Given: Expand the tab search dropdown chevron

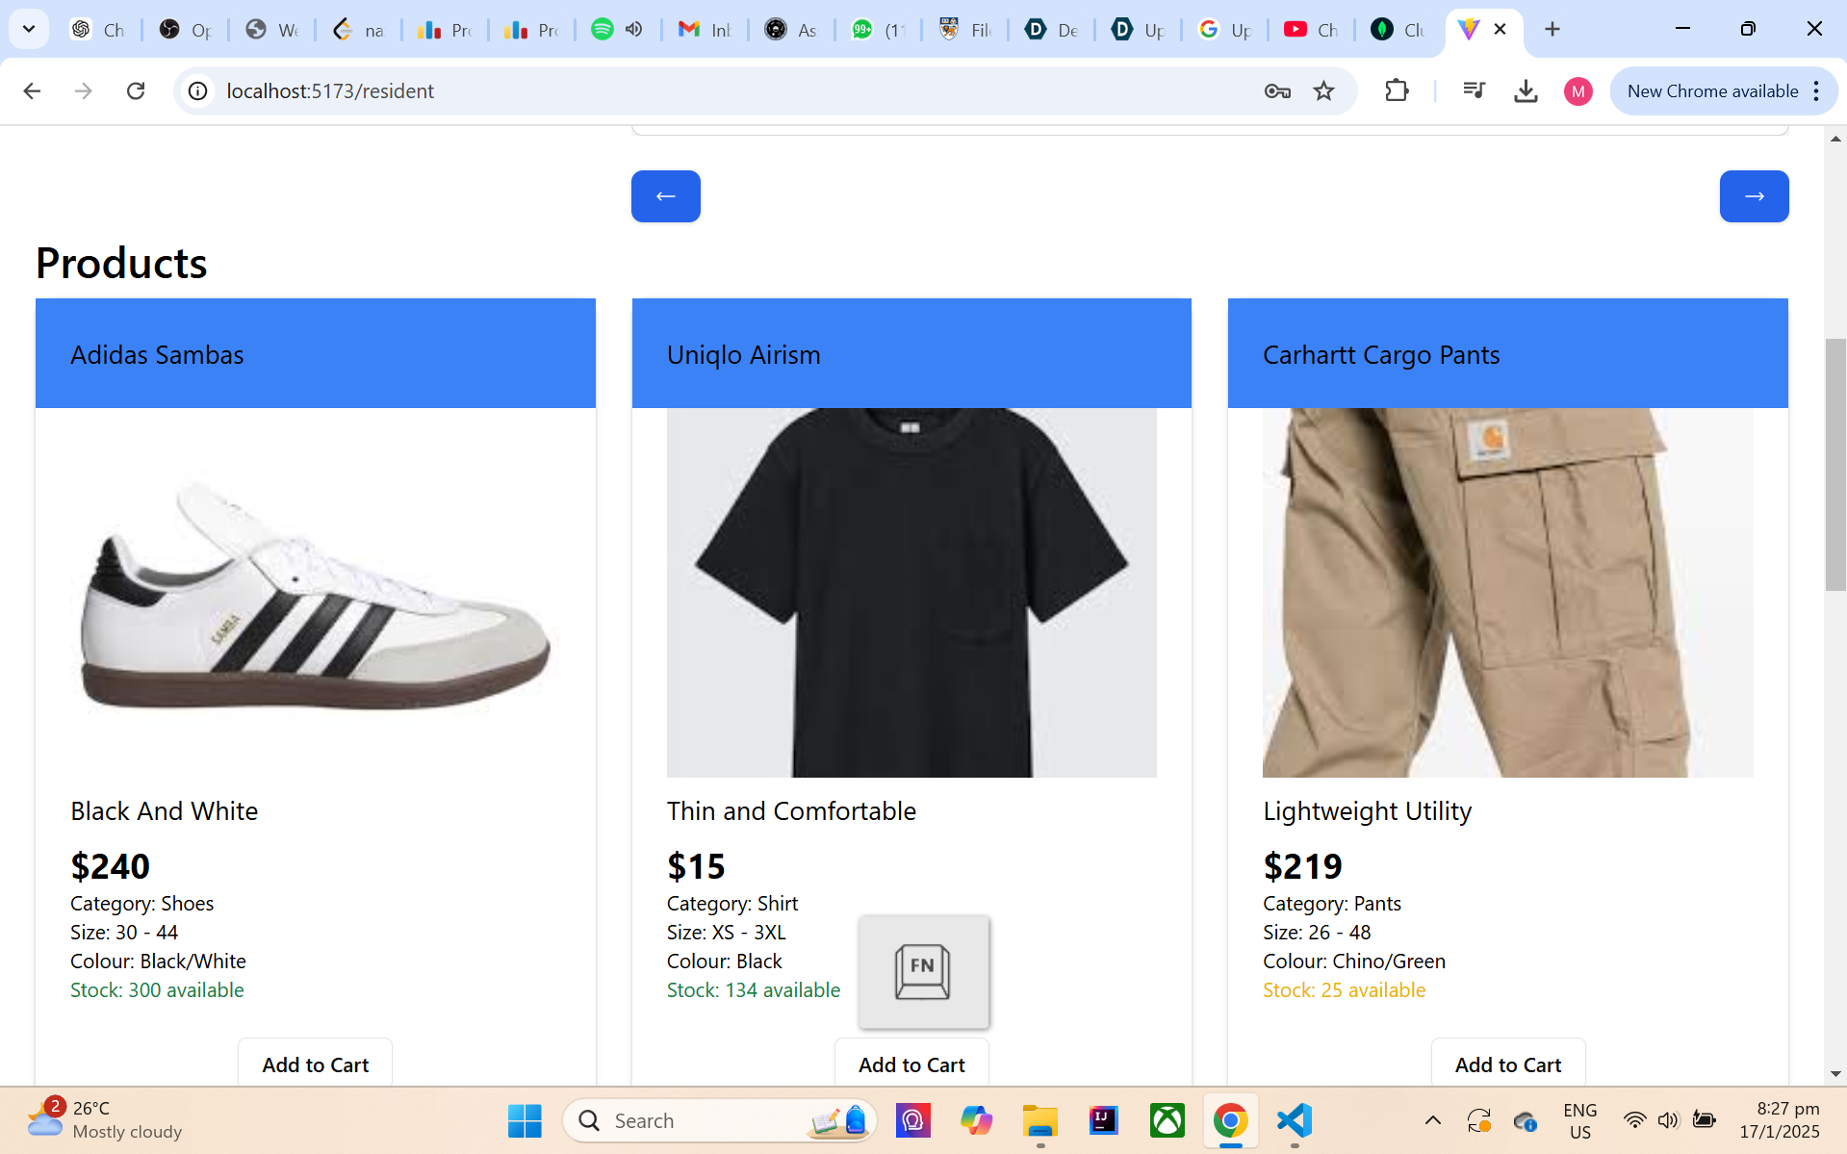Looking at the screenshot, I should click(x=29, y=29).
